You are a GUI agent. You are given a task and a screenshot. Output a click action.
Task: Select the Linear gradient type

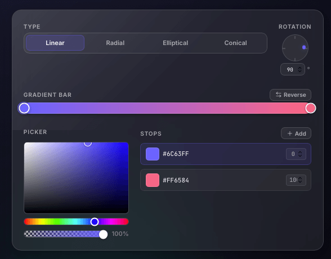pos(55,43)
